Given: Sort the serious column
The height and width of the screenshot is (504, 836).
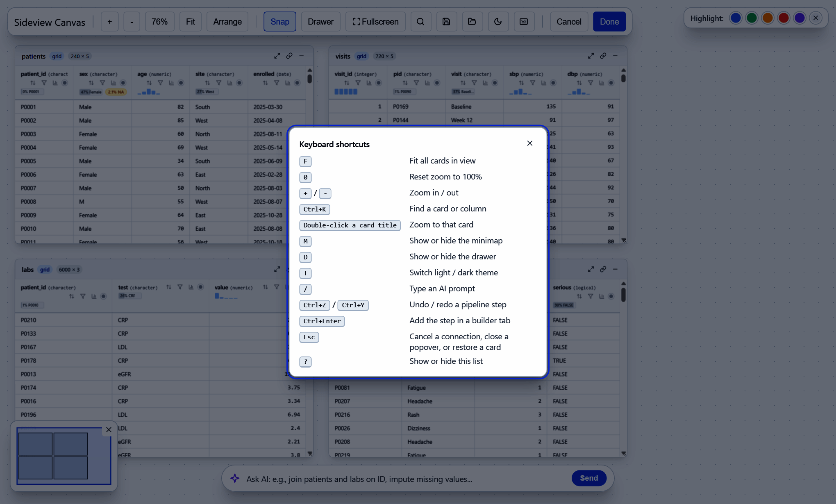Looking at the screenshot, I should pyautogui.click(x=579, y=296).
